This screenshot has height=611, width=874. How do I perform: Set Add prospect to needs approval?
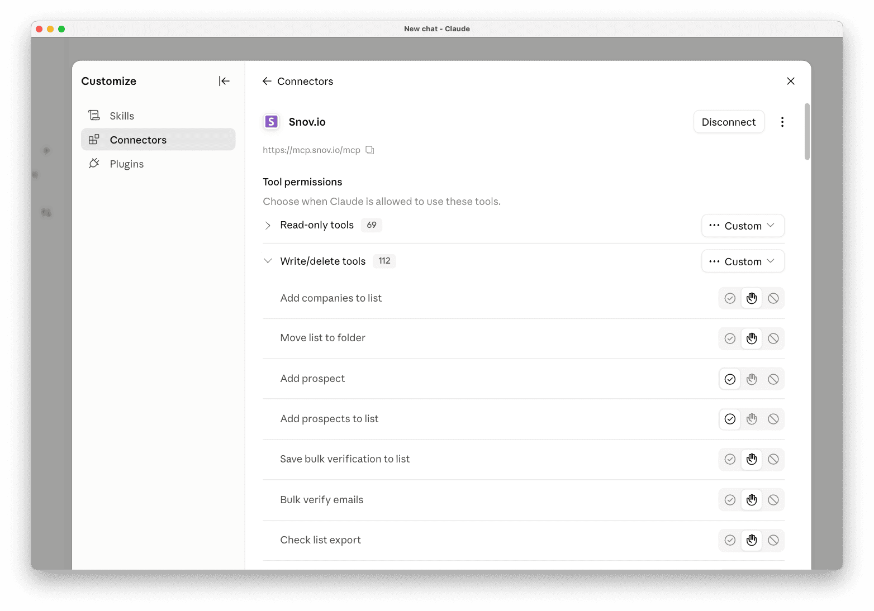752,379
